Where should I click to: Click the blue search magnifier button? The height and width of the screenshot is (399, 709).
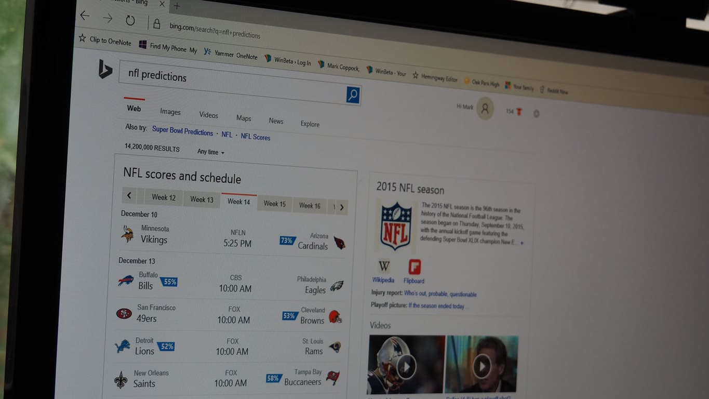[x=353, y=95]
